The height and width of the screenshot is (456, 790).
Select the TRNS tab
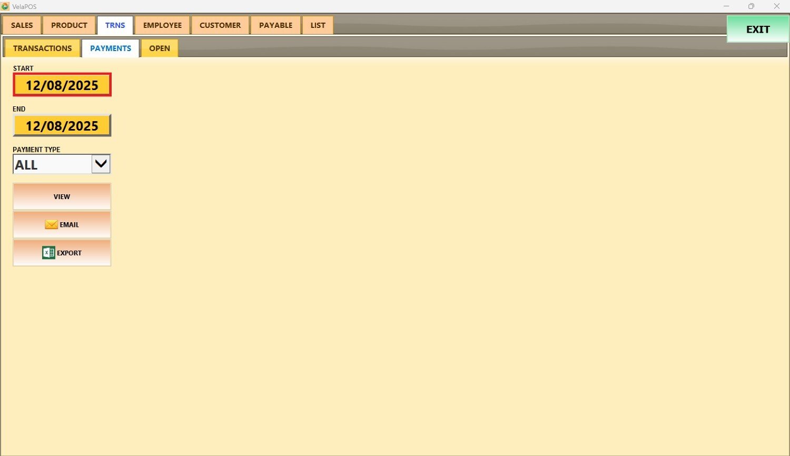click(115, 25)
